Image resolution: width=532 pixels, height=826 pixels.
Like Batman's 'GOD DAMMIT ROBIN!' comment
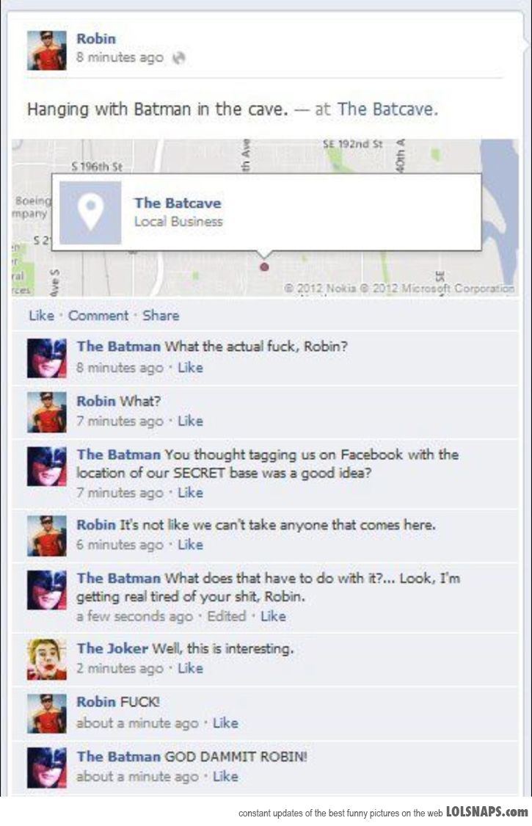(x=225, y=776)
